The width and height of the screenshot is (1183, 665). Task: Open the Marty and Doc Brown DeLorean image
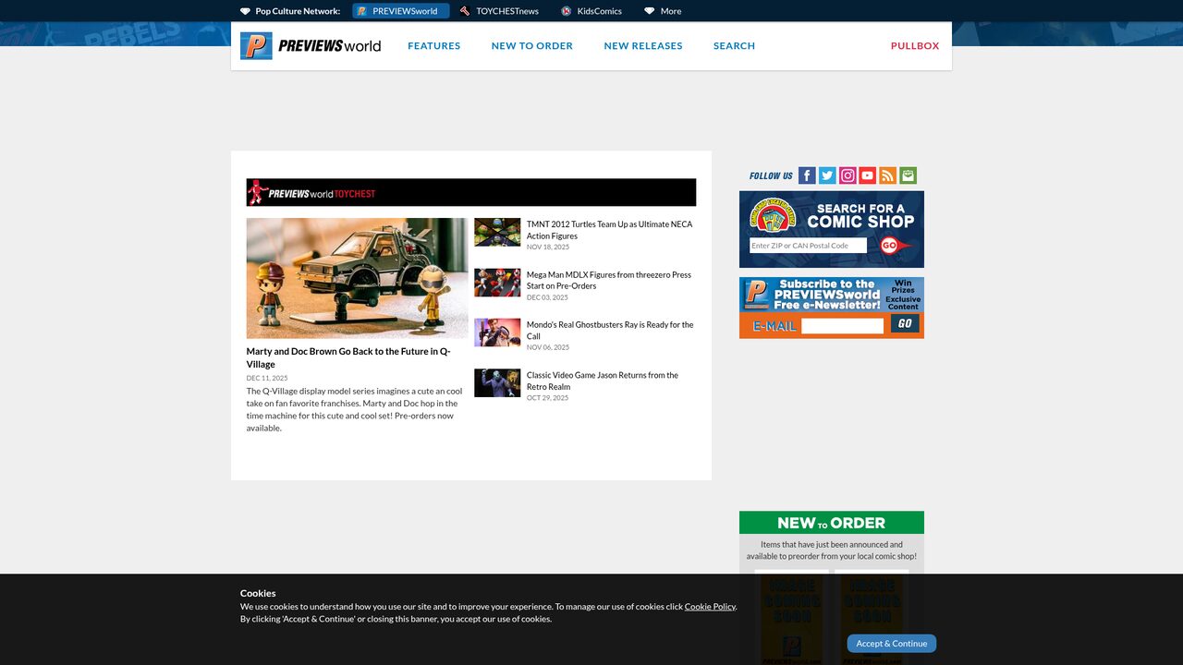click(x=357, y=278)
